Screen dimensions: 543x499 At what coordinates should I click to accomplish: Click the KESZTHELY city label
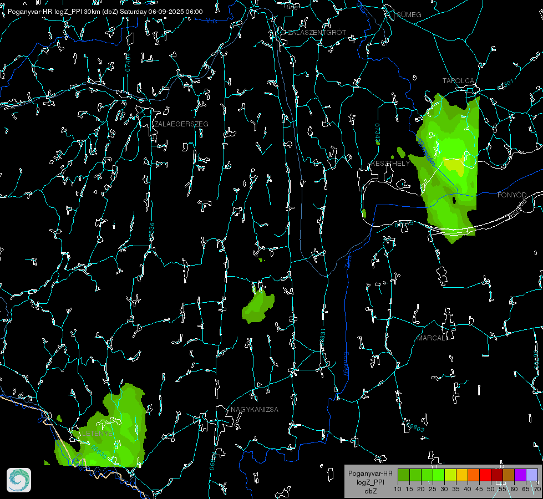click(390, 164)
